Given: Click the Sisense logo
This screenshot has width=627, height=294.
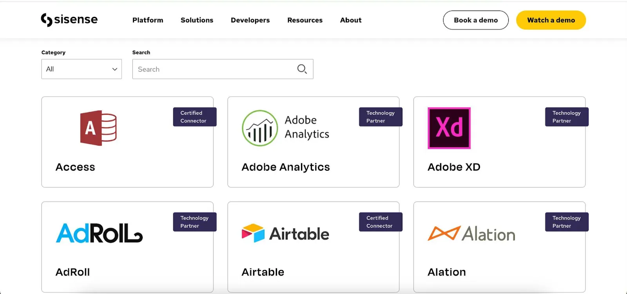Looking at the screenshot, I should pyautogui.click(x=69, y=20).
